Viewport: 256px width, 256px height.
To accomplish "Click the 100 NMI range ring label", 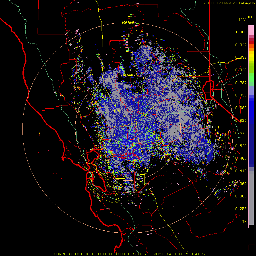I will 127,22.
